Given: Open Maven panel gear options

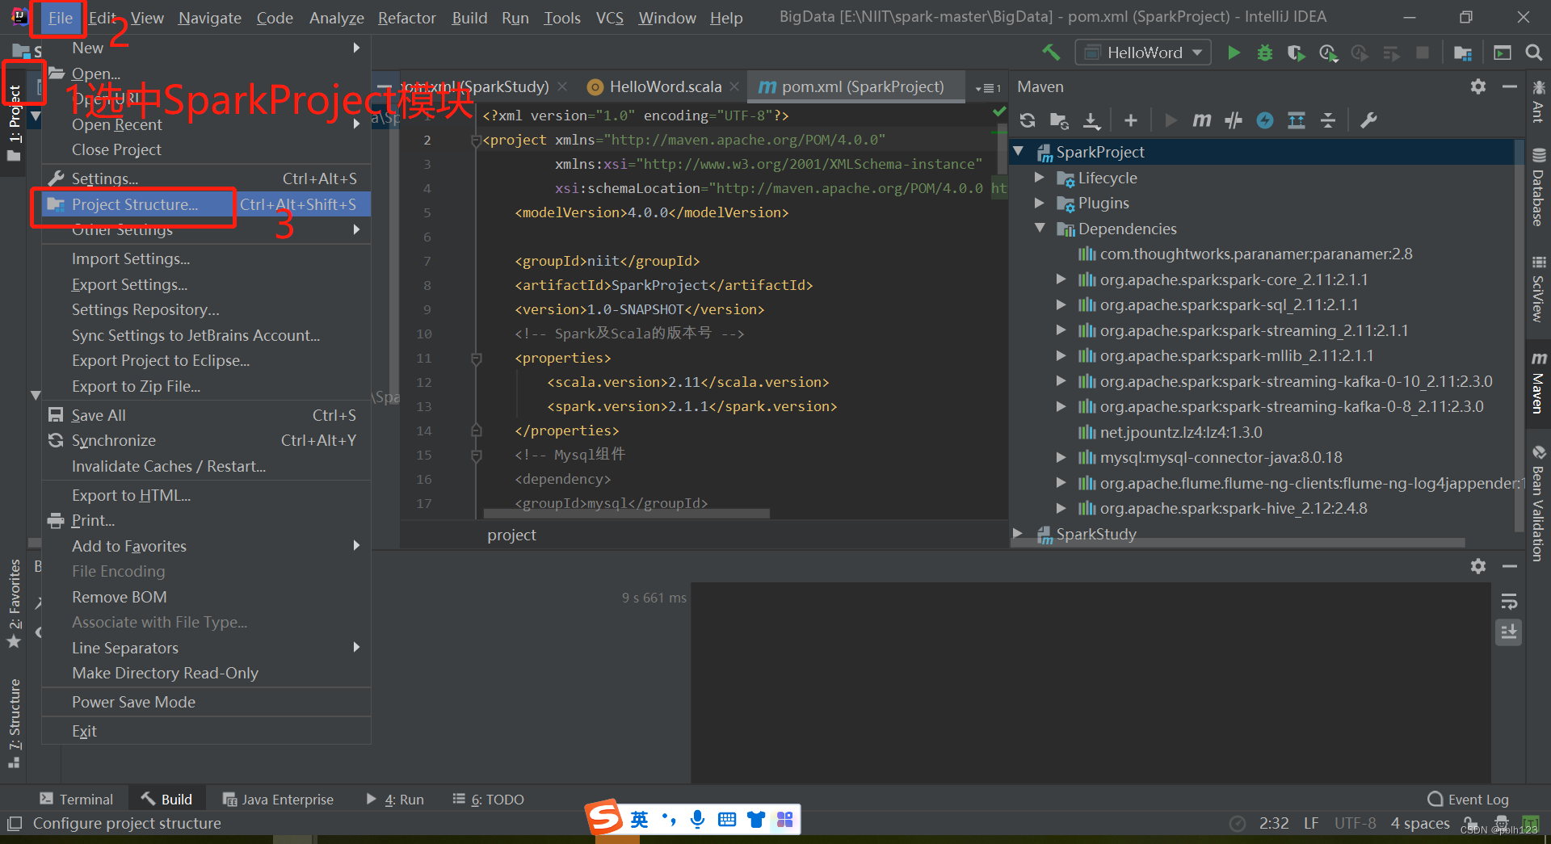Looking at the screenshot, I should pyautogui.click(x=1478, y=86).
